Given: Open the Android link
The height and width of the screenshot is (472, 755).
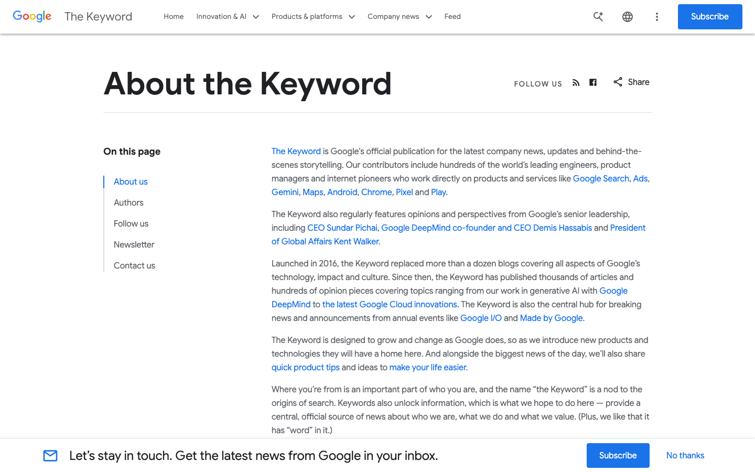Looking at the screenshot, I should click(342, 192).
